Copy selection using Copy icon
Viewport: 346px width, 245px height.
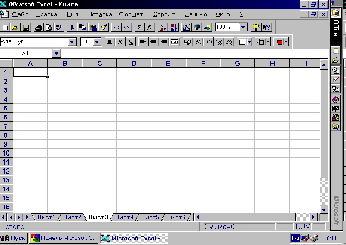point(82,28)
